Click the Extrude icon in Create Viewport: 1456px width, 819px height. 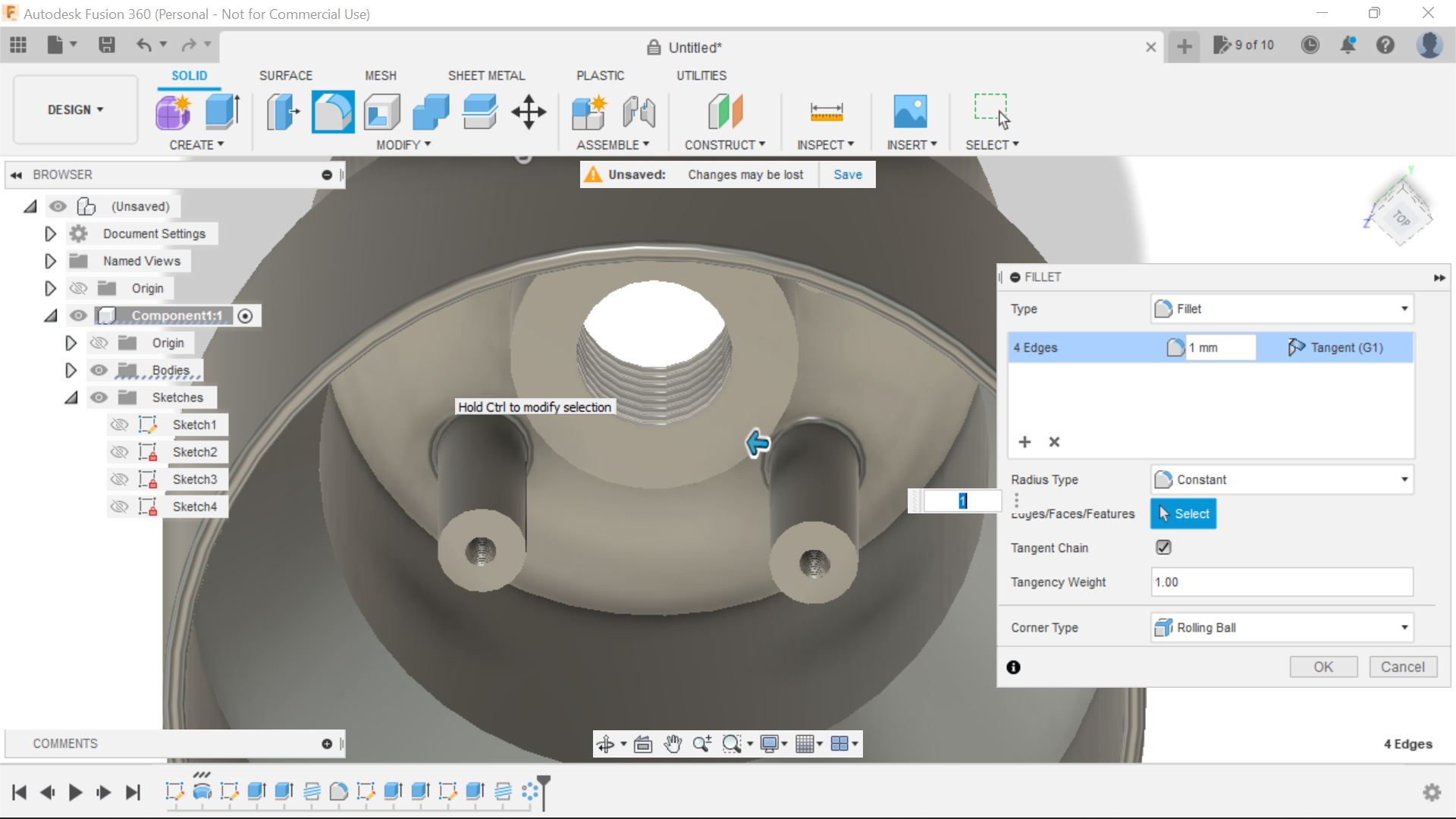[x=222, y=112]
